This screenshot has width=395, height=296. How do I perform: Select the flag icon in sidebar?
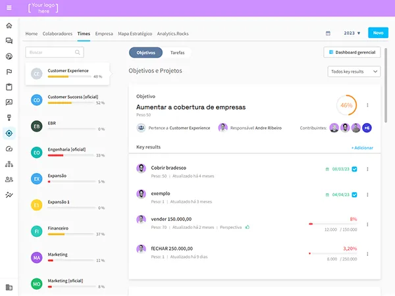click(9, 72)
